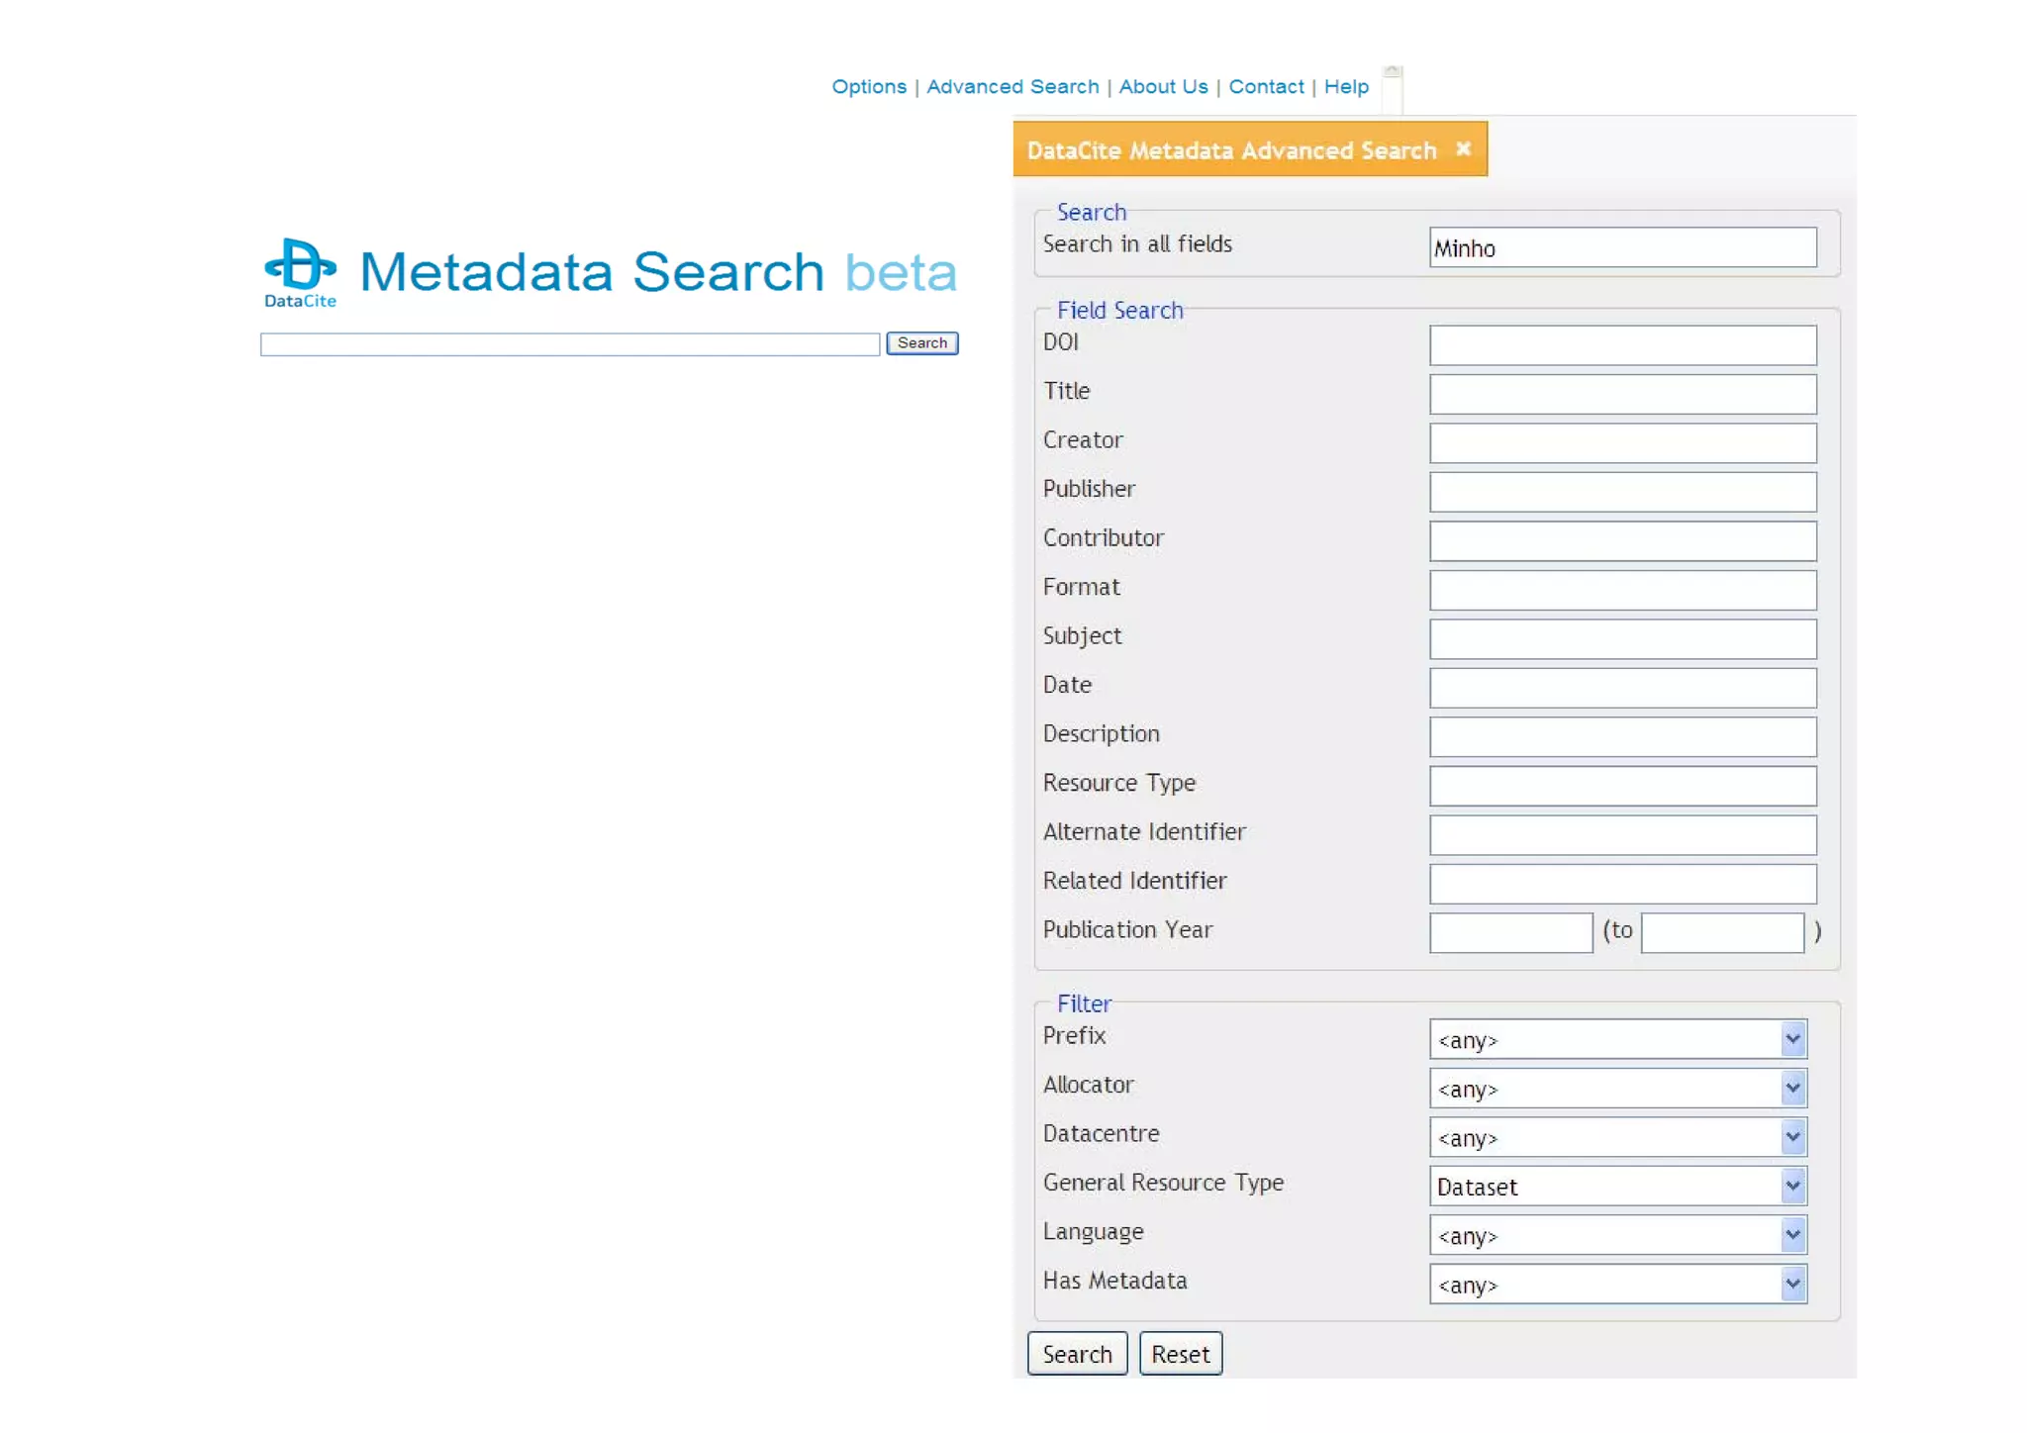Click the small scroll arrow beside Help
2027x1433 pixels.
(1392, 72)
